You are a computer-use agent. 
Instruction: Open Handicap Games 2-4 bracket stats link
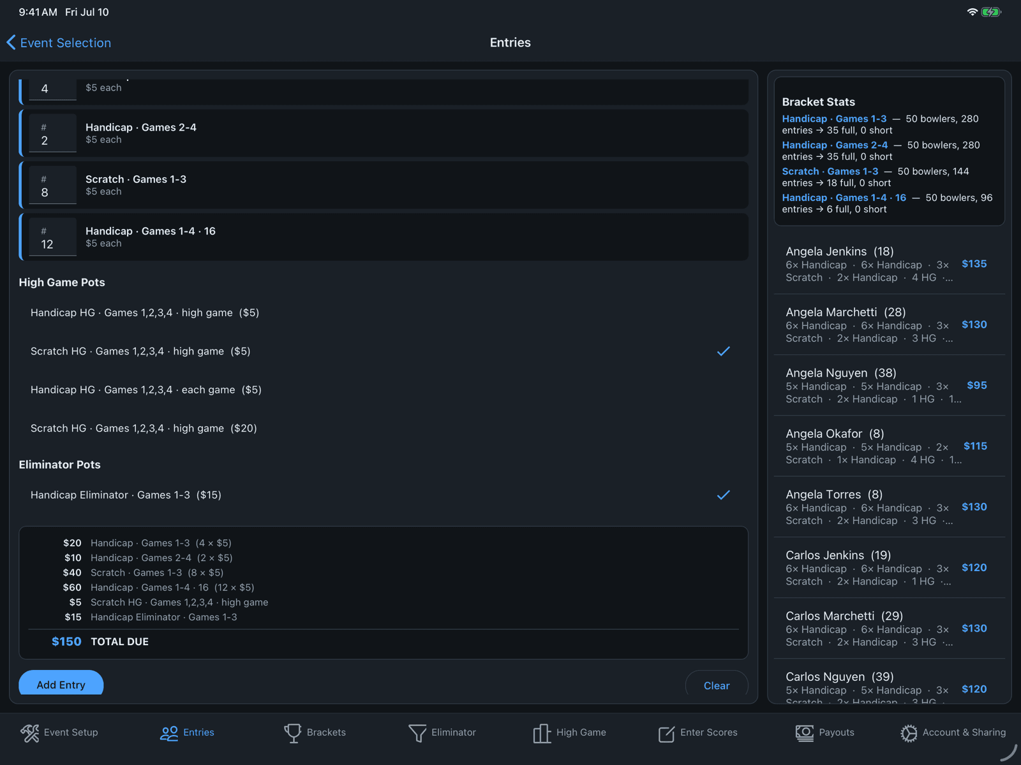(x=835, y=145)
